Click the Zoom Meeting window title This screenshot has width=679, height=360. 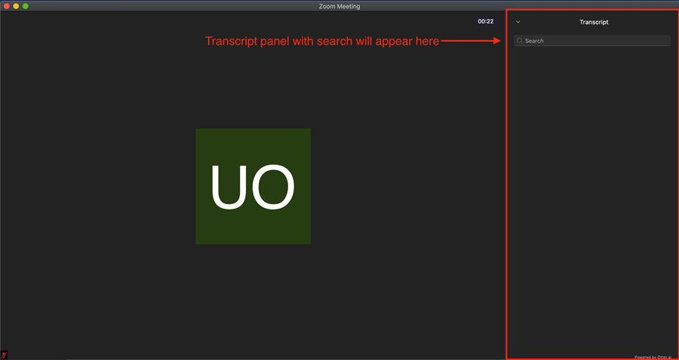point(339,6)
